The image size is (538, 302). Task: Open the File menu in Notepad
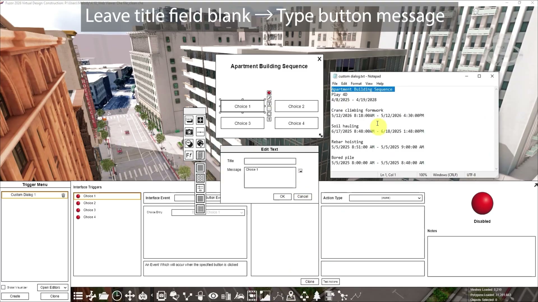pyautogui.click(x=335, y=84)
